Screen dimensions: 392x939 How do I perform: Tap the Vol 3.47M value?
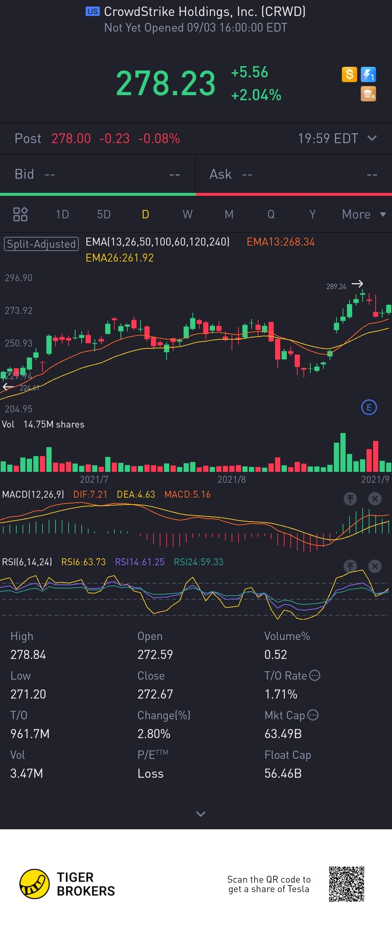click(26, 773)
